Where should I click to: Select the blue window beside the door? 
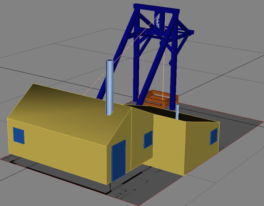pos(148,140)
